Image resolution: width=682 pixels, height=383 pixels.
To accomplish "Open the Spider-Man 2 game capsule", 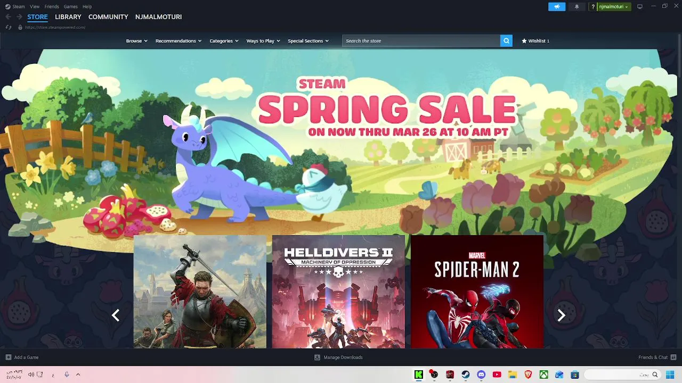I will (x=477, y=292).
